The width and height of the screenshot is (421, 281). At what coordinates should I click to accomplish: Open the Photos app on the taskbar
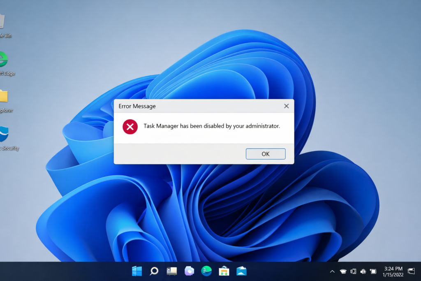pos(189,271)
